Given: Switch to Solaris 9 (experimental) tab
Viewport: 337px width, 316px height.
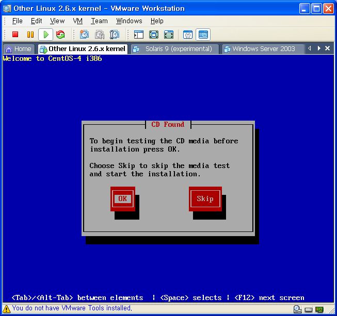Looking at the screenshot, I should (x=173, y=48).
